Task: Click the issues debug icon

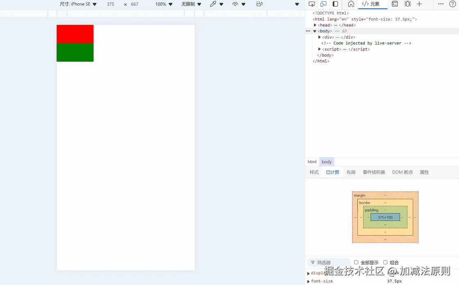Action: click(x=407, y=4)
